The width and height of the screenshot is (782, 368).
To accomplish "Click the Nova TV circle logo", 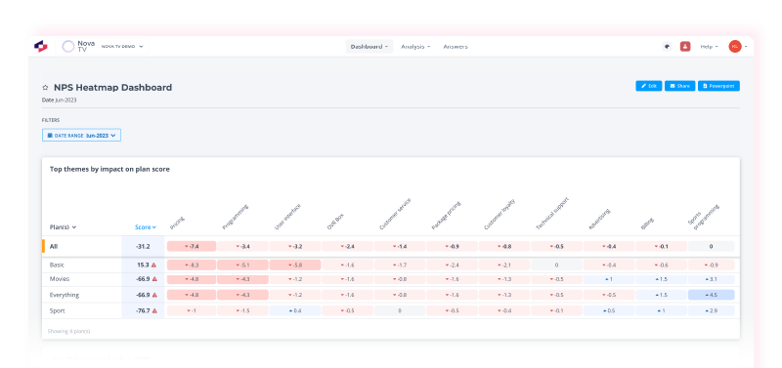I will (x=67, y=46).
